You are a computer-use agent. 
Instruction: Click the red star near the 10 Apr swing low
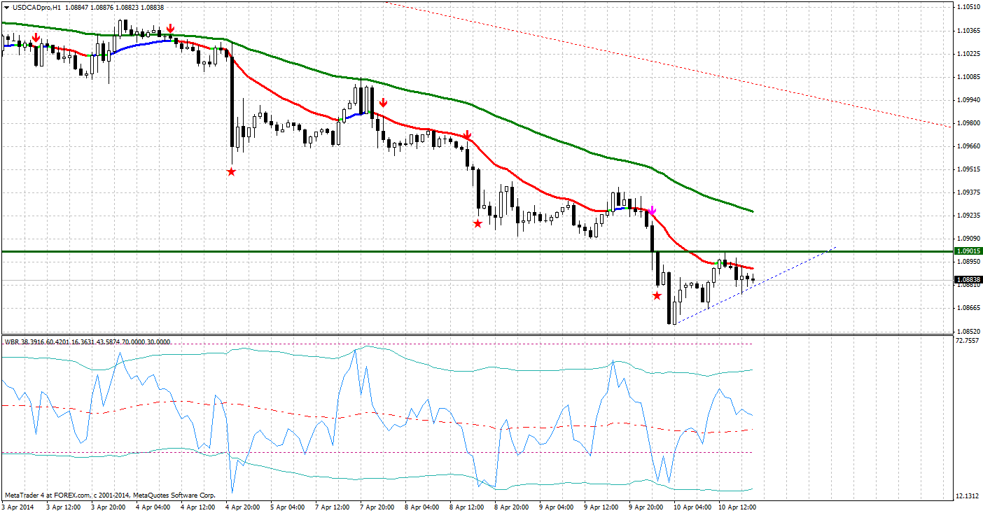tap(656, 295)
